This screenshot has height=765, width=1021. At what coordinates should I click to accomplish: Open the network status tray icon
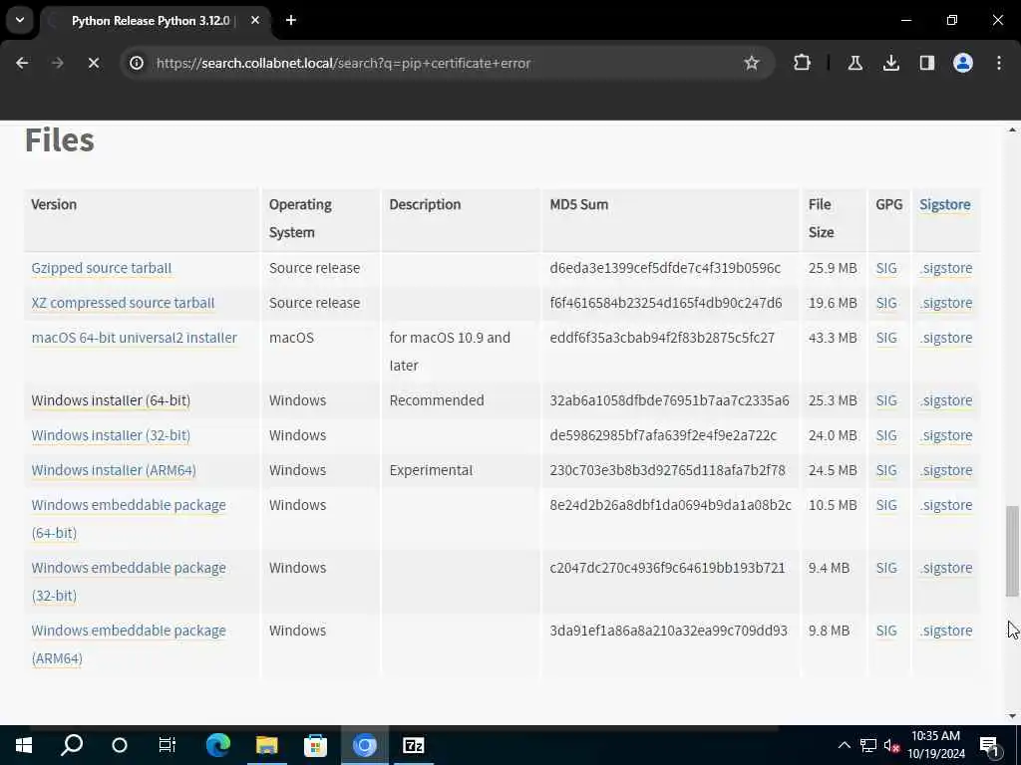(868, 745)
